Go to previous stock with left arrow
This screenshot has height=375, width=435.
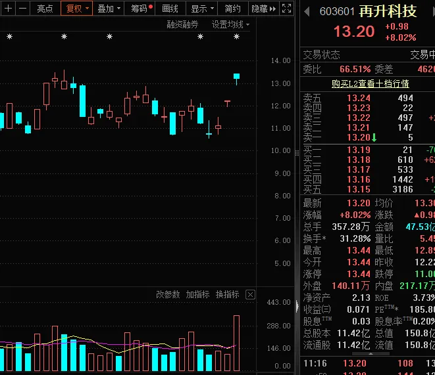pos(308,11)
